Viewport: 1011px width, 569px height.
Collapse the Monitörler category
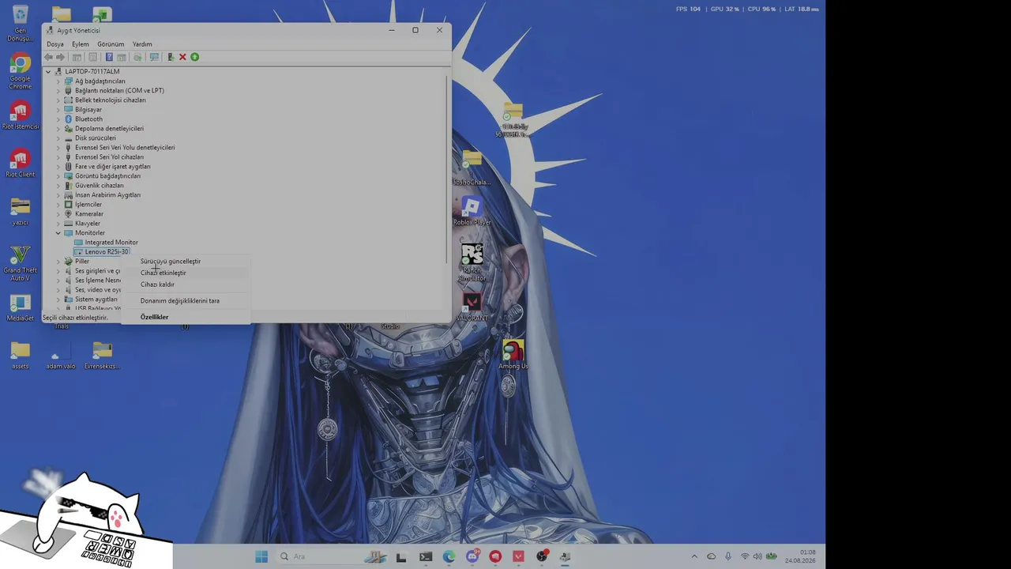(x=58, y=233)
